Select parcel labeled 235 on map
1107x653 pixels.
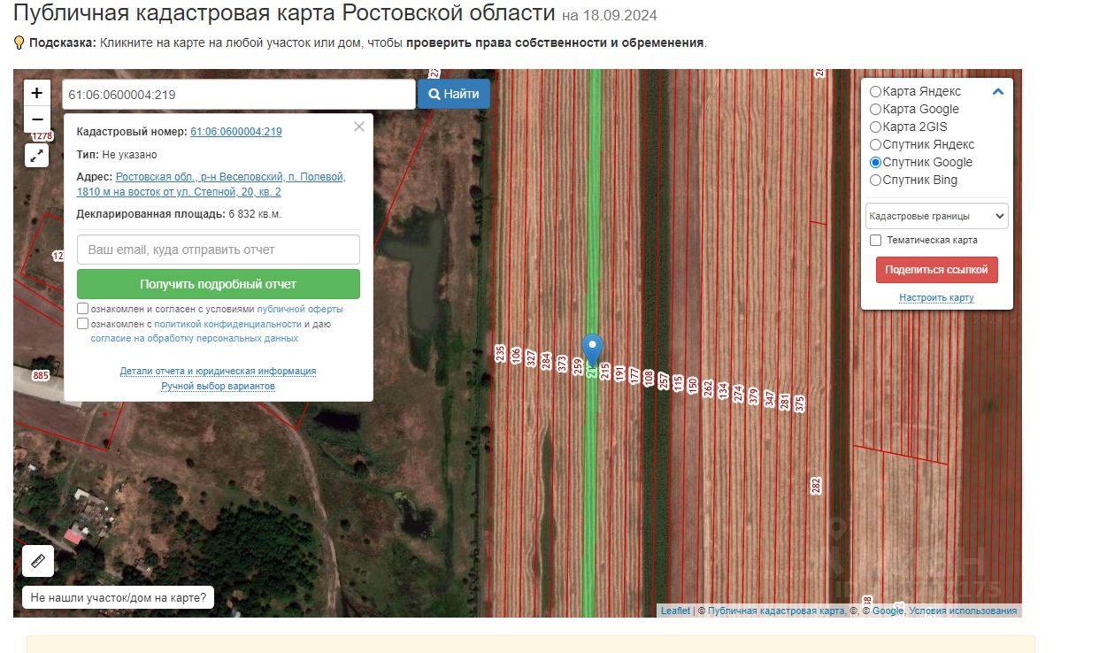(x=500, y=353)
